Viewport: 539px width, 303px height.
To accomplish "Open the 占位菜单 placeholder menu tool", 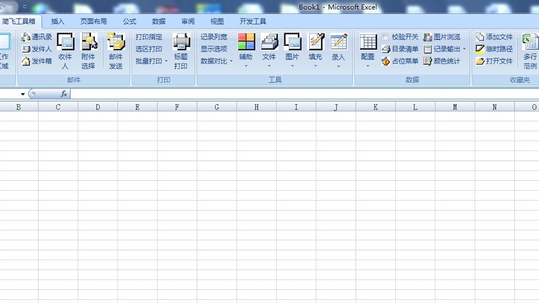I will [401, 61].
